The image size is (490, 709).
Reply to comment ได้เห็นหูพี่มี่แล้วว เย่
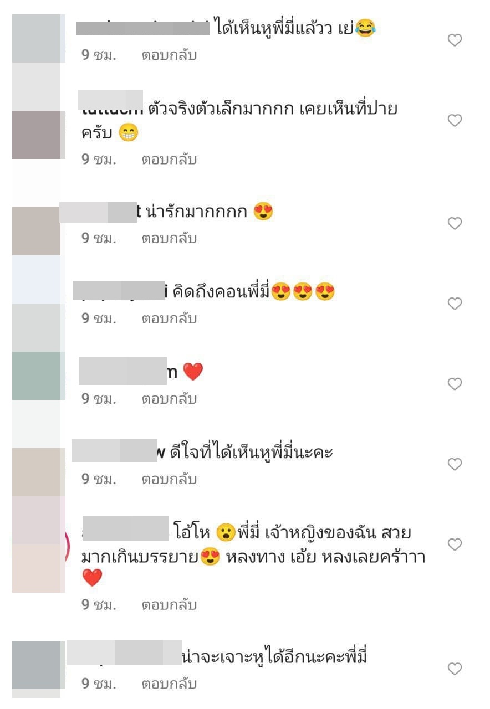point(169,55)
